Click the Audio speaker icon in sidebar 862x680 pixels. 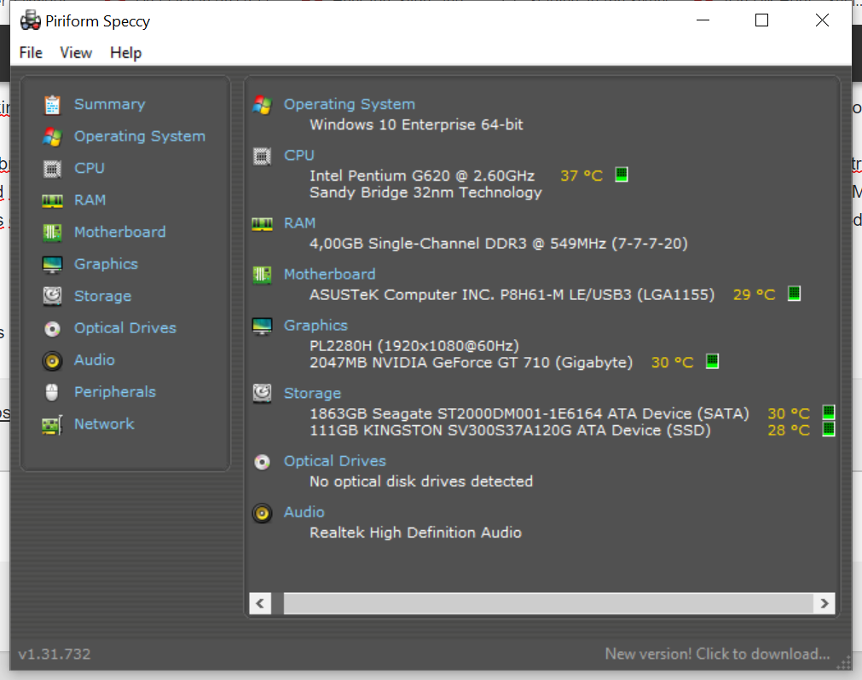coord(52,360)
